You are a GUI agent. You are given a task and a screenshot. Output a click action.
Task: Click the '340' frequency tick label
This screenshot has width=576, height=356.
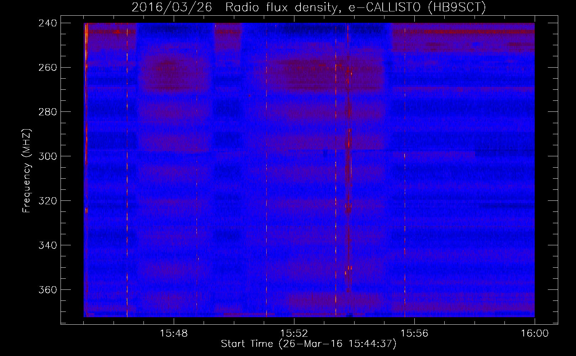coord(47,245)
